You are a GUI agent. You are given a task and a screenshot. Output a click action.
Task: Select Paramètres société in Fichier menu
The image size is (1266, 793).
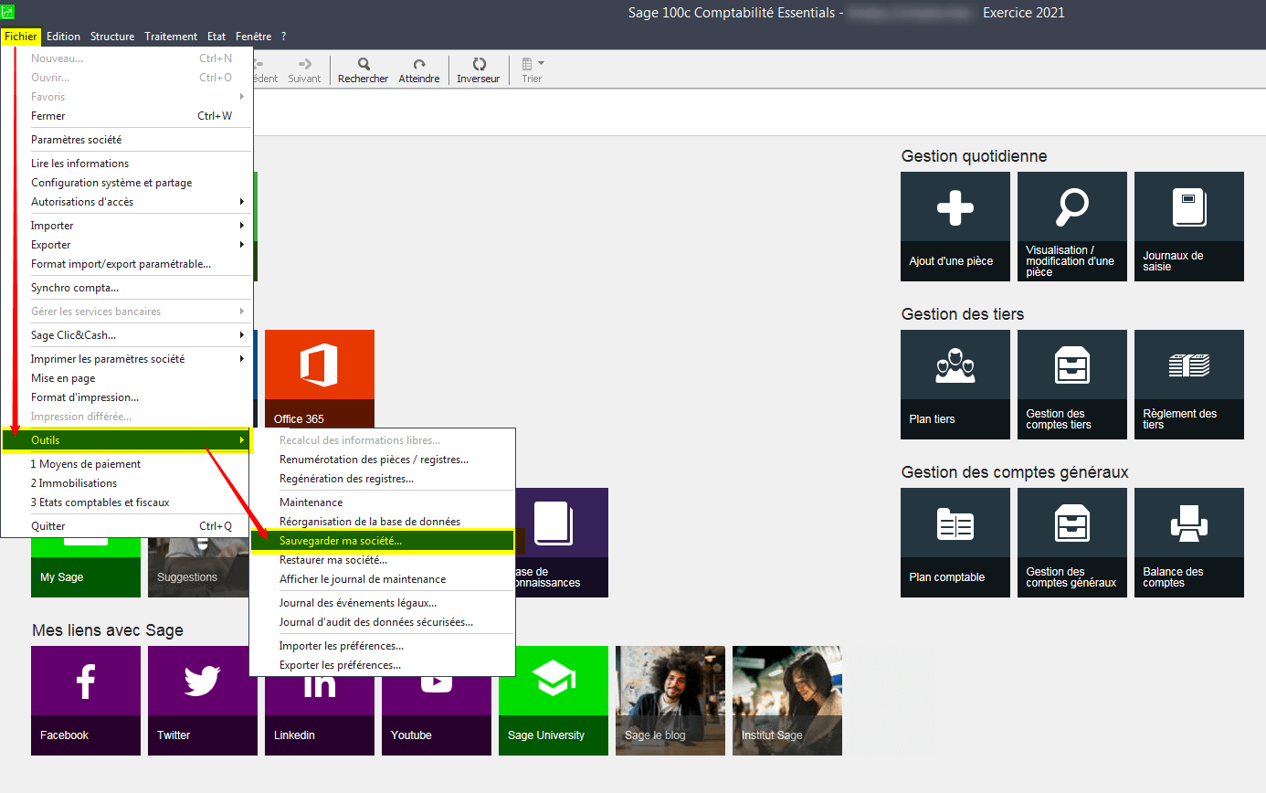tap(76, 140)
